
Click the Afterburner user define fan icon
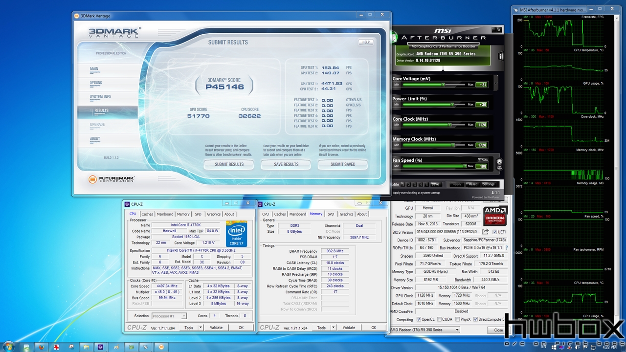point(499,164)
